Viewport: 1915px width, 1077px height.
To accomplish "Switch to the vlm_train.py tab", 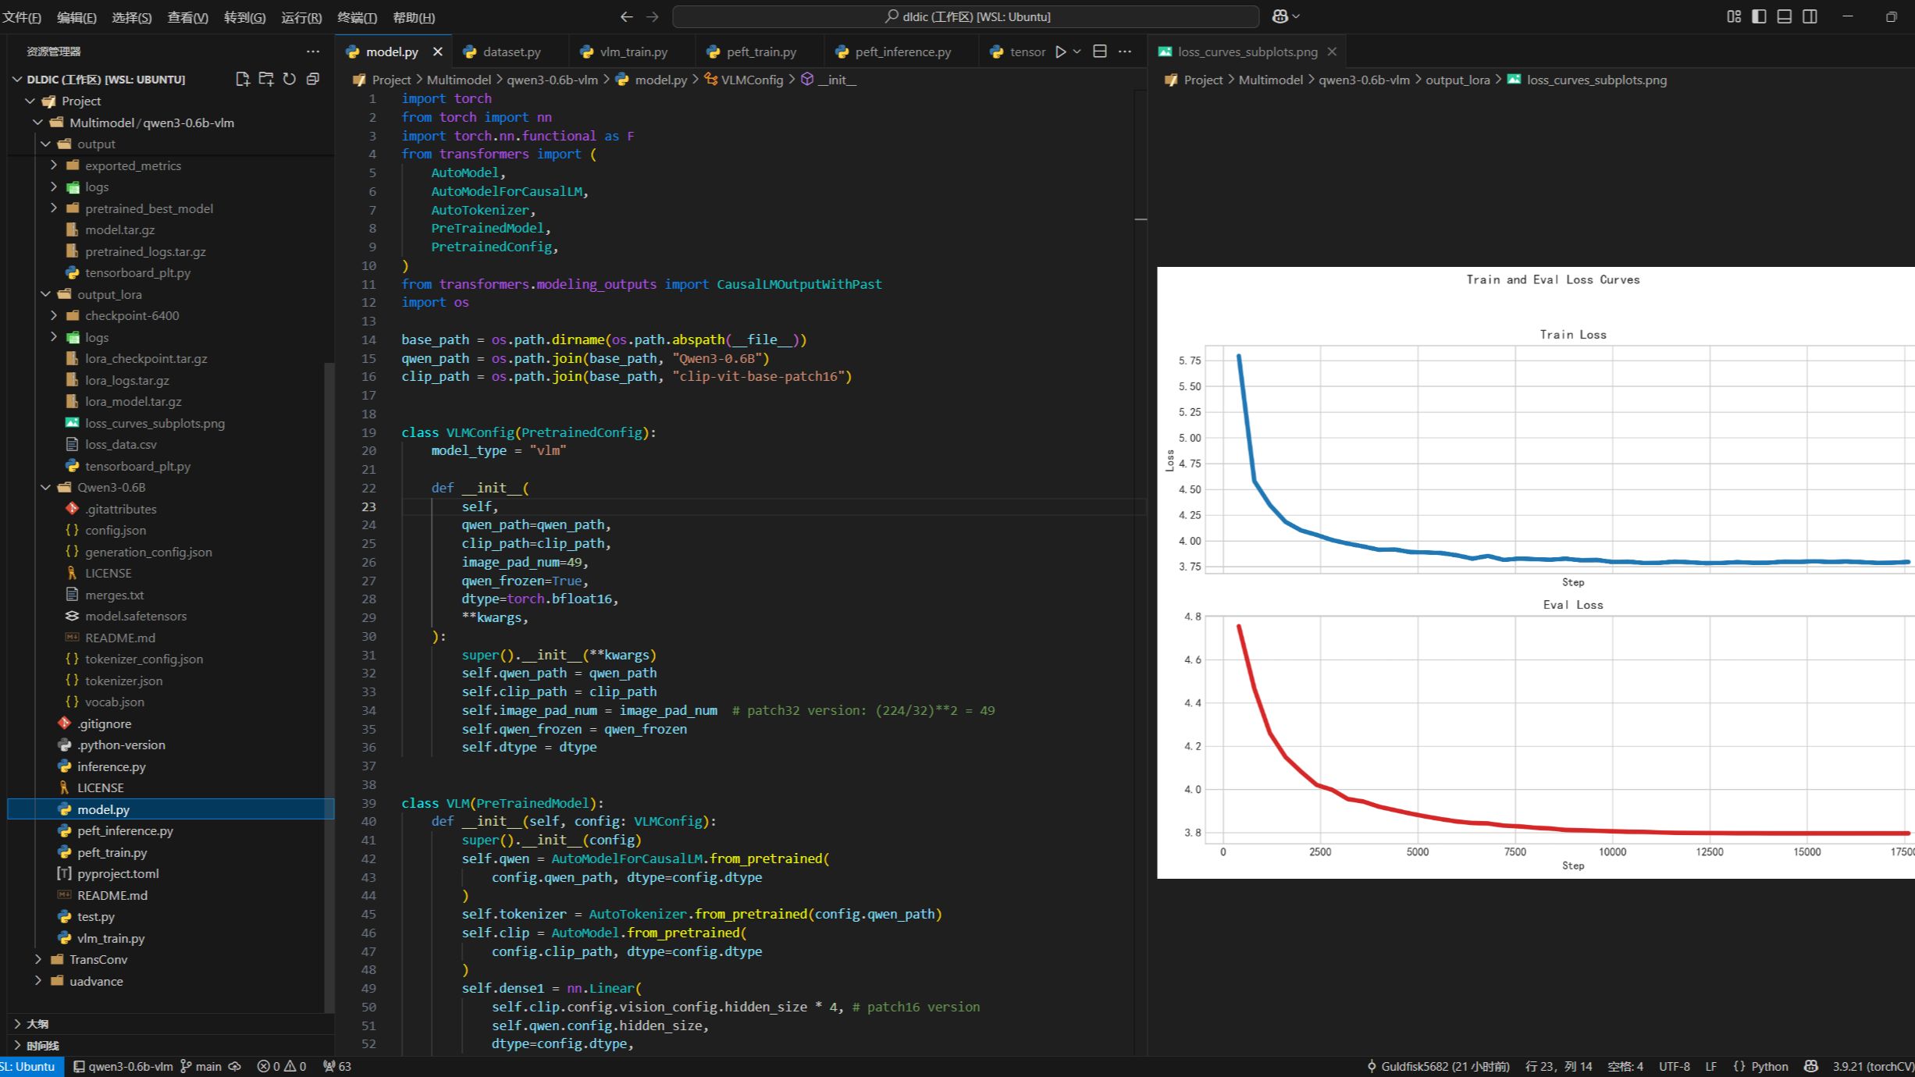I will (633, 52).
